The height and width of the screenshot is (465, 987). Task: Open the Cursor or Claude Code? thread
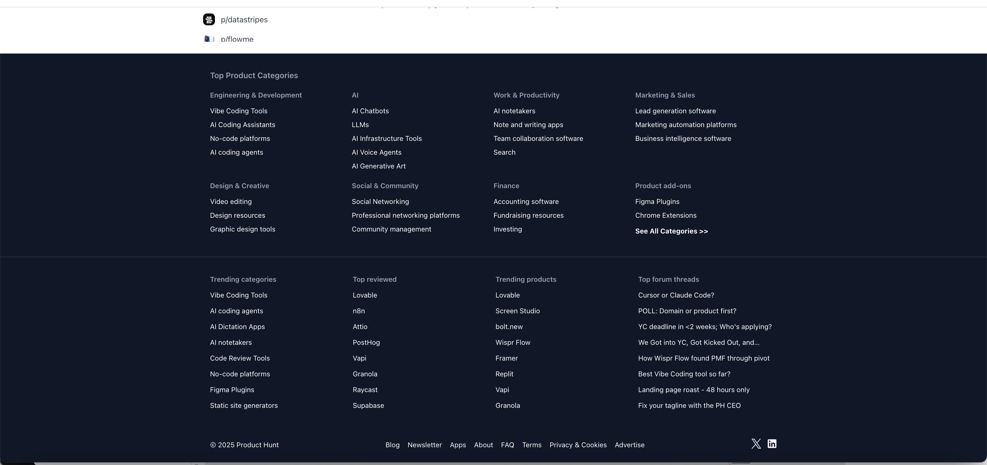[676, 295]
